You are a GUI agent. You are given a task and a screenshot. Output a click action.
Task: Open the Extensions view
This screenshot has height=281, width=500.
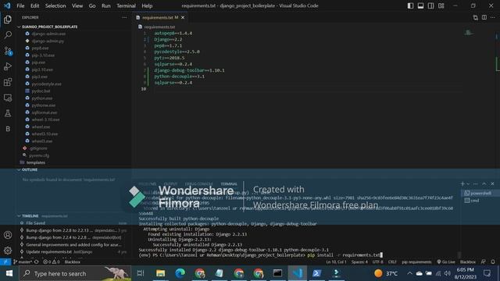pyautogui.click(x=8, y=82)
